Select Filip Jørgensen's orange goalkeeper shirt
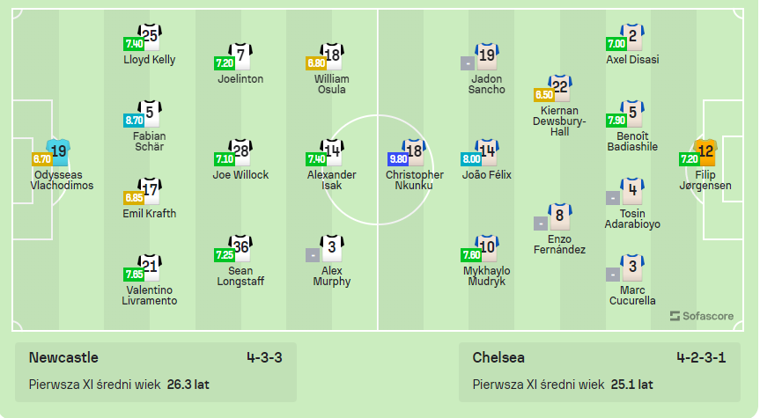Viewport: 760px width, 418px height. pyautogui.click(x=705, y=152)
